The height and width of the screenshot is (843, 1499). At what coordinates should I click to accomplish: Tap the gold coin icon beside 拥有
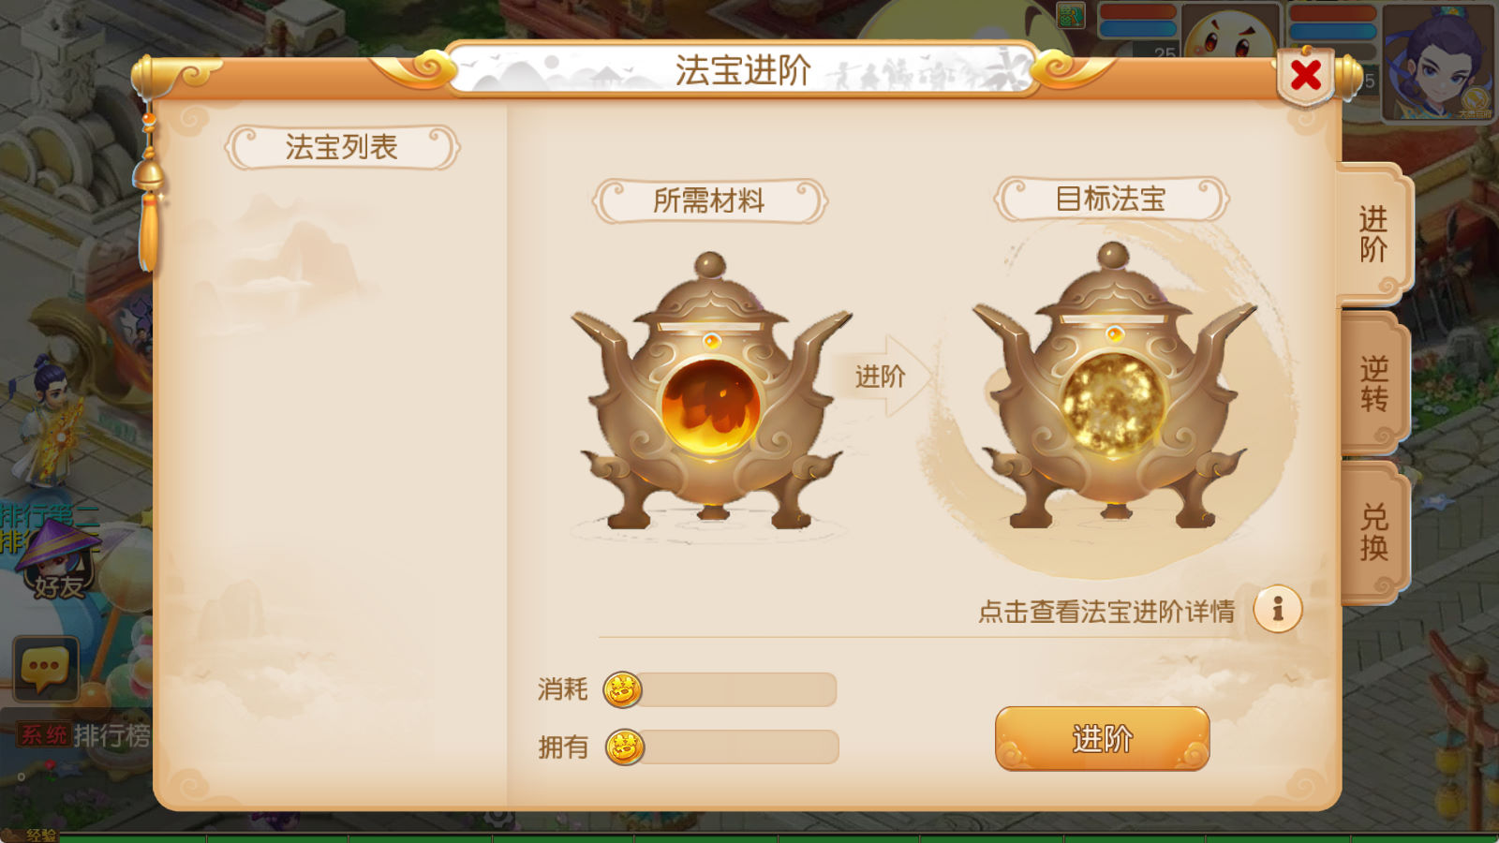click(625, 747)
